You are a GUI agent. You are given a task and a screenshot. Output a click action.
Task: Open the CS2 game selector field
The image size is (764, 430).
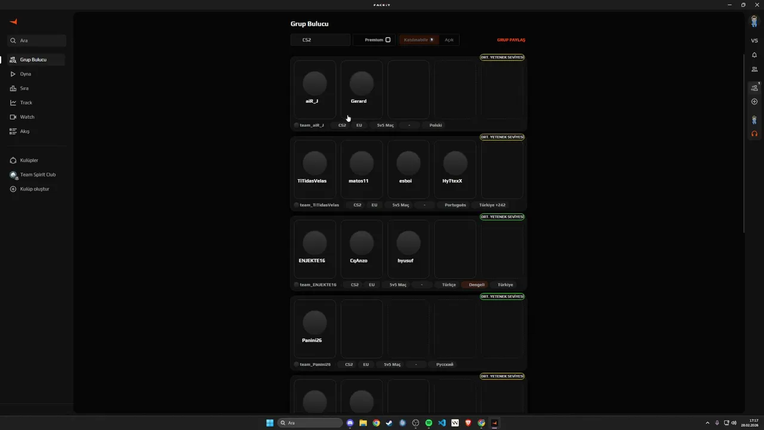[321, 40]
